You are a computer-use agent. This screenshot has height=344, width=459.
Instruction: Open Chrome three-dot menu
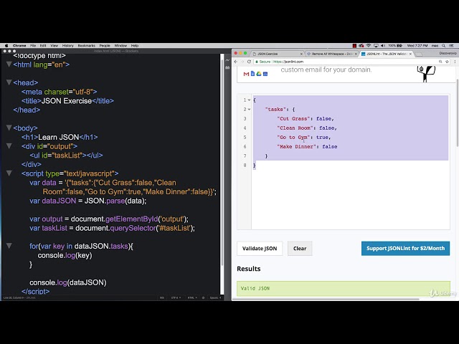455,62
